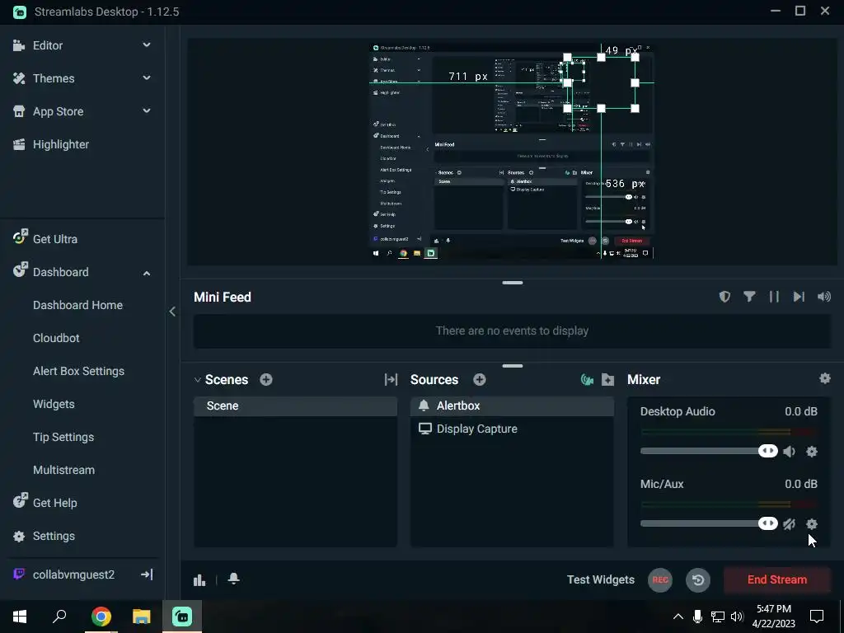Viewport: 844px width, 633px height.
Task: Open the Mini Feed filter icon
Action: 749,297
